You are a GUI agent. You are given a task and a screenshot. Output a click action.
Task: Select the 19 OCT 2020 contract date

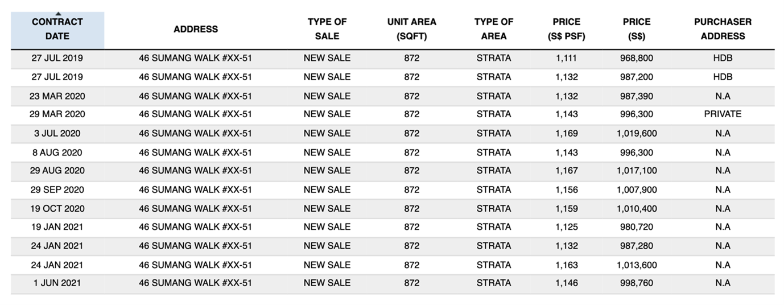click(57, 208)
